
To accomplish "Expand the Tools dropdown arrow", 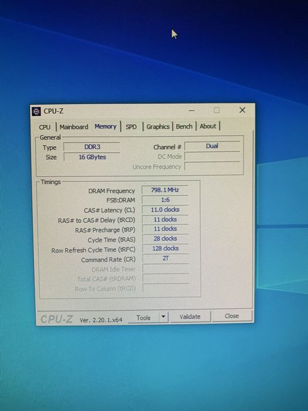I will click(164, 317).
